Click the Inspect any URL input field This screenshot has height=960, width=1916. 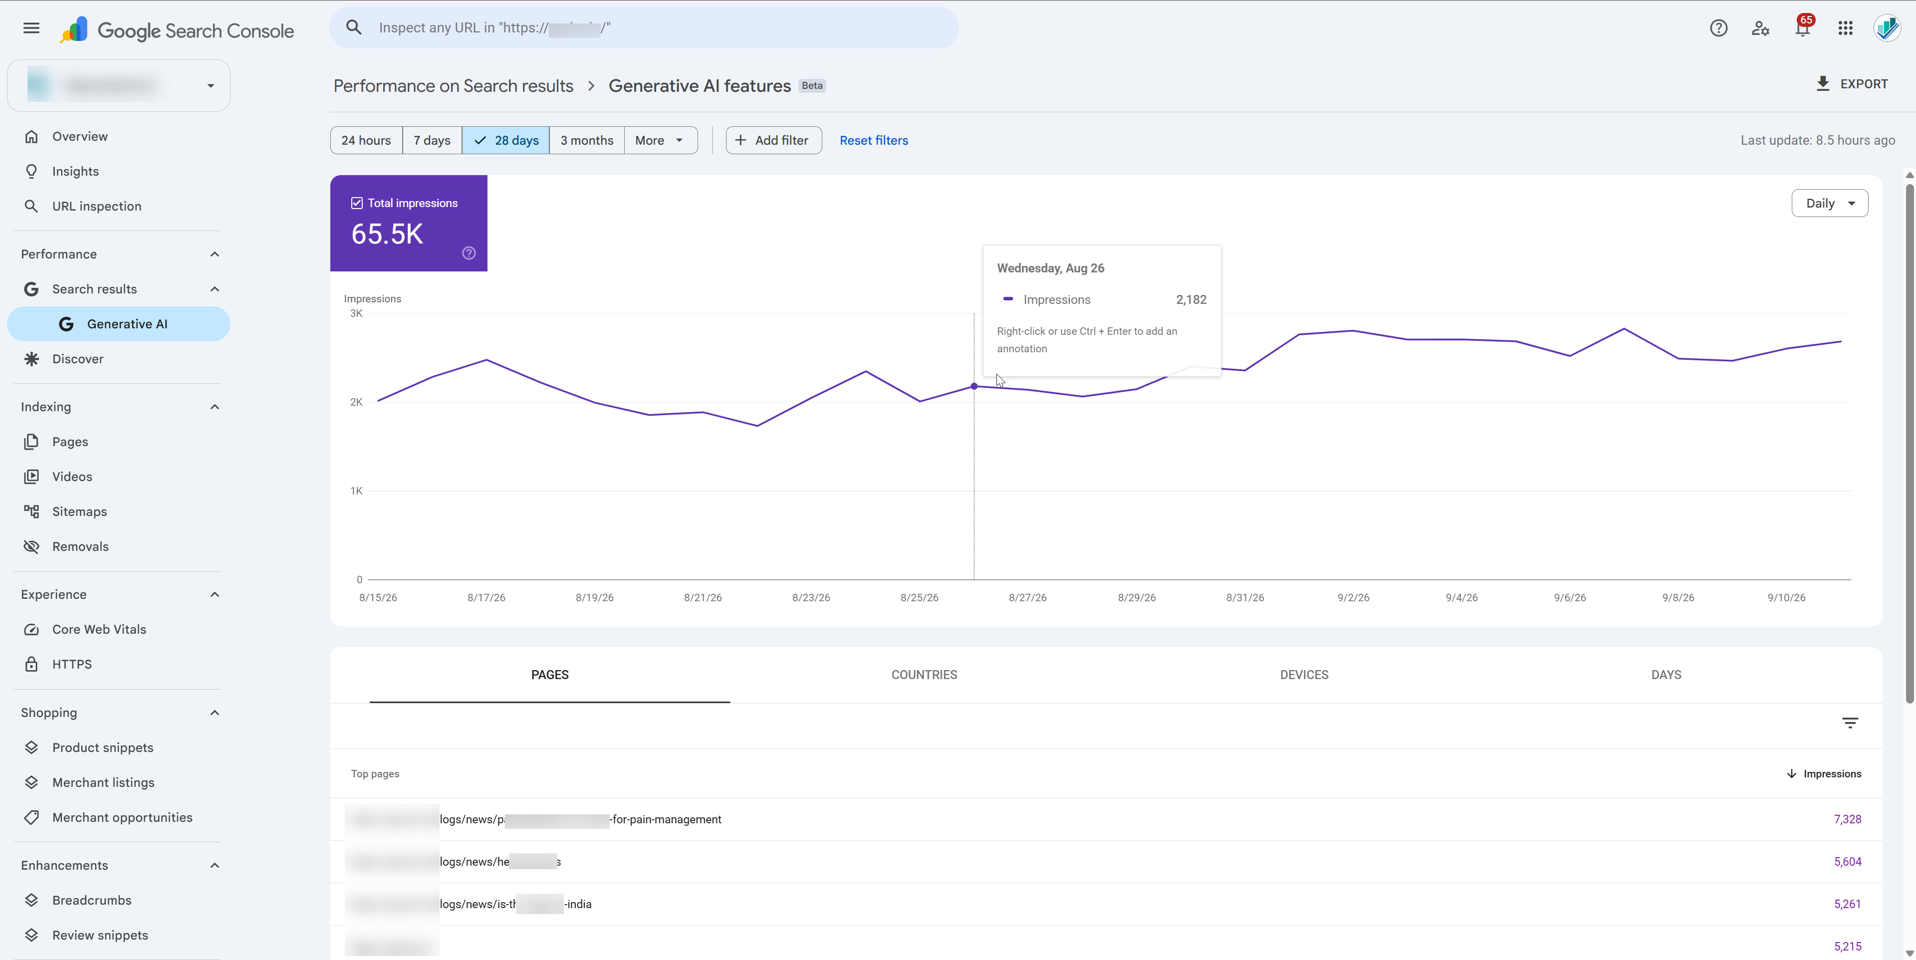pyautogui.click(x=644, y=28)
